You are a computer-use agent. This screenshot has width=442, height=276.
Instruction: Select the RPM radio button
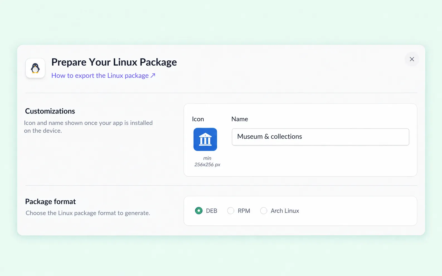coord(230,211)
